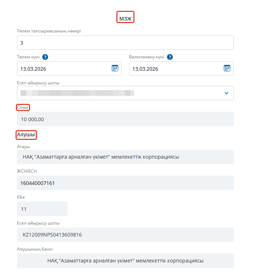
Task: Click the blurred account value in the dropdown
Action: tap(77, 93)
